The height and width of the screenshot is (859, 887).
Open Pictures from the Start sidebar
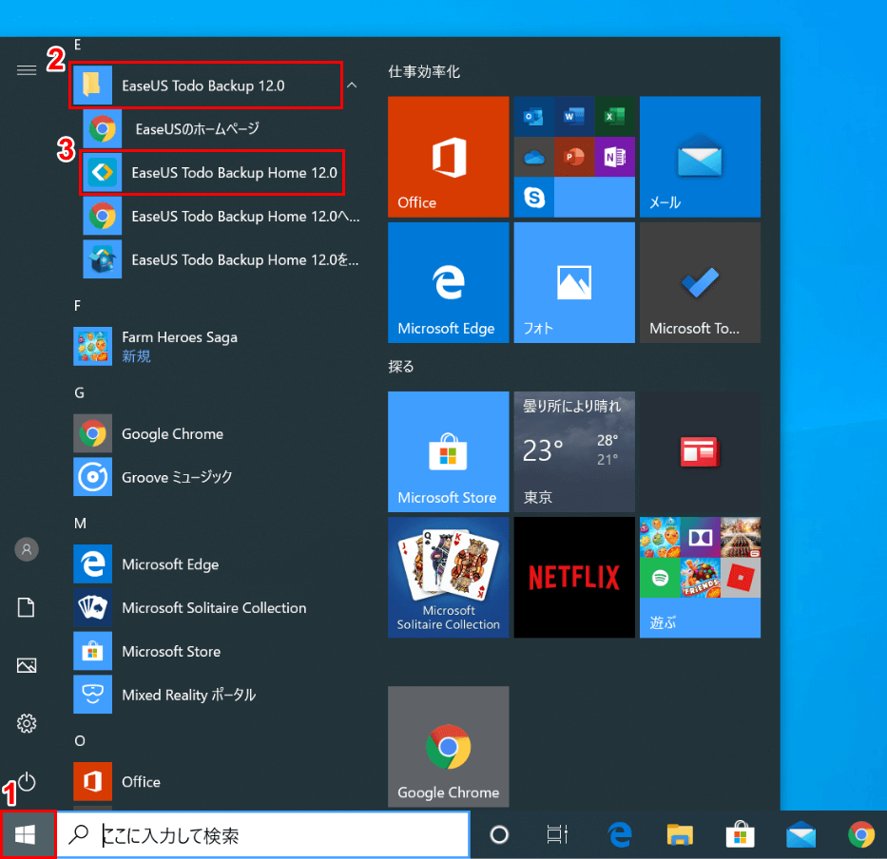(x=27, y=665)
